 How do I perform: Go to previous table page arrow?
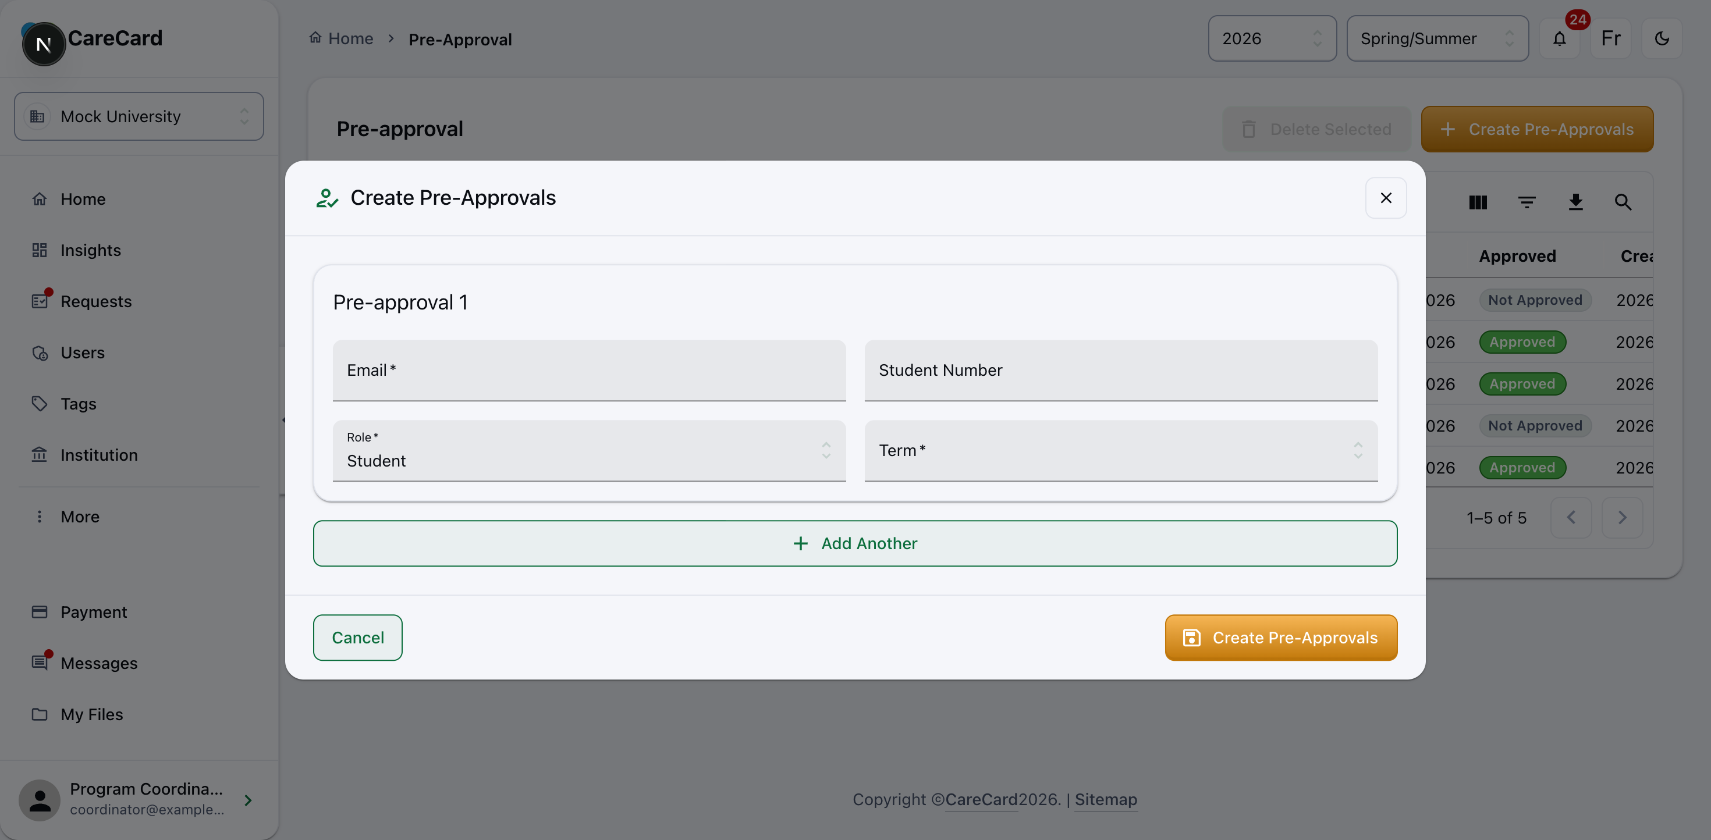tap(1570, 517)
